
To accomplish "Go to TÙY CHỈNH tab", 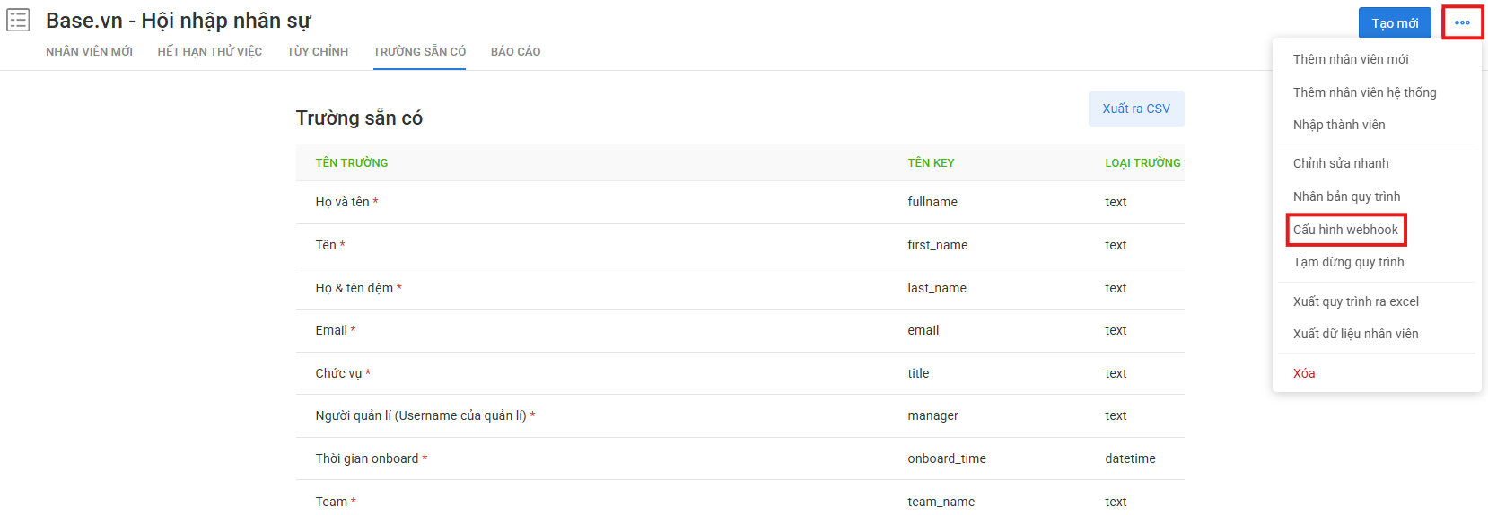I will [x=318, y=52].
